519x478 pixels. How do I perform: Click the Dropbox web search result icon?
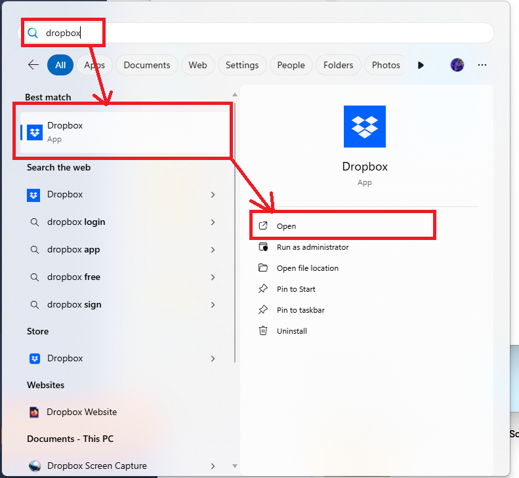(33, 195)
